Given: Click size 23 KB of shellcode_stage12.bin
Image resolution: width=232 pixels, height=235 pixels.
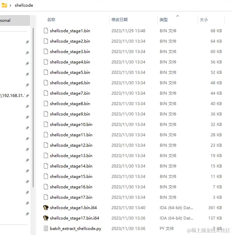Looking at the screenshot, I should click(216, 145).
